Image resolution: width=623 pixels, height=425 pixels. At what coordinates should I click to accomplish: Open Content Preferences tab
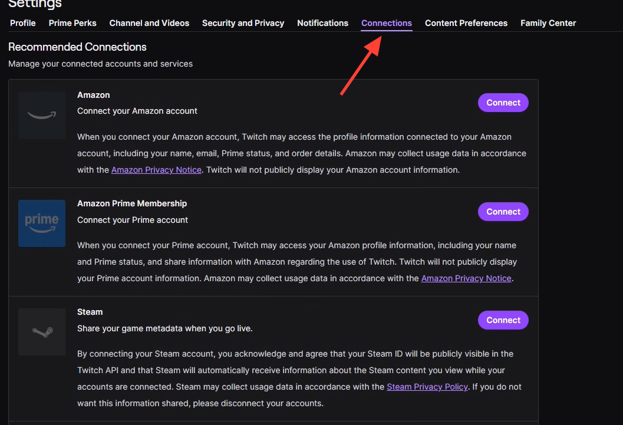(466, 23)
